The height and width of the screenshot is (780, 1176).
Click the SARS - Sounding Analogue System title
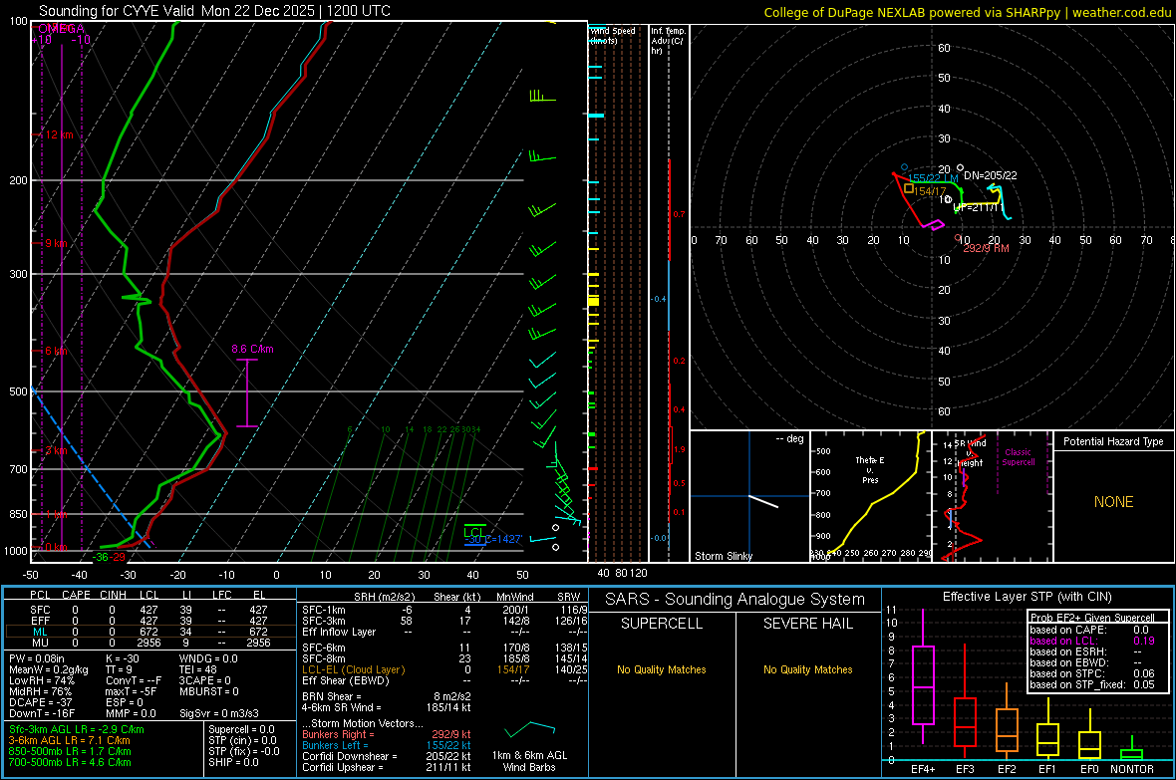click(735, 600)
